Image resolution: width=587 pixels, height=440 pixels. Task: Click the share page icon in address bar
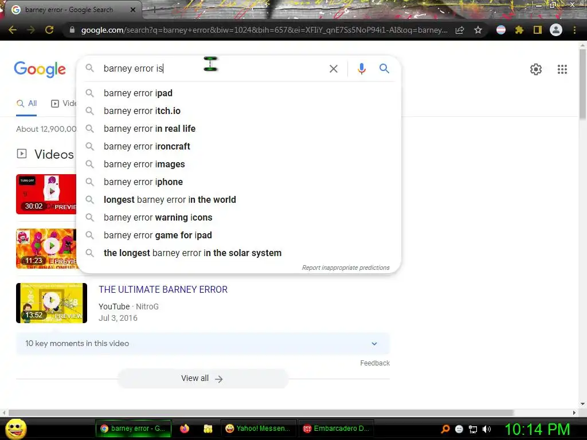point(460,30)
